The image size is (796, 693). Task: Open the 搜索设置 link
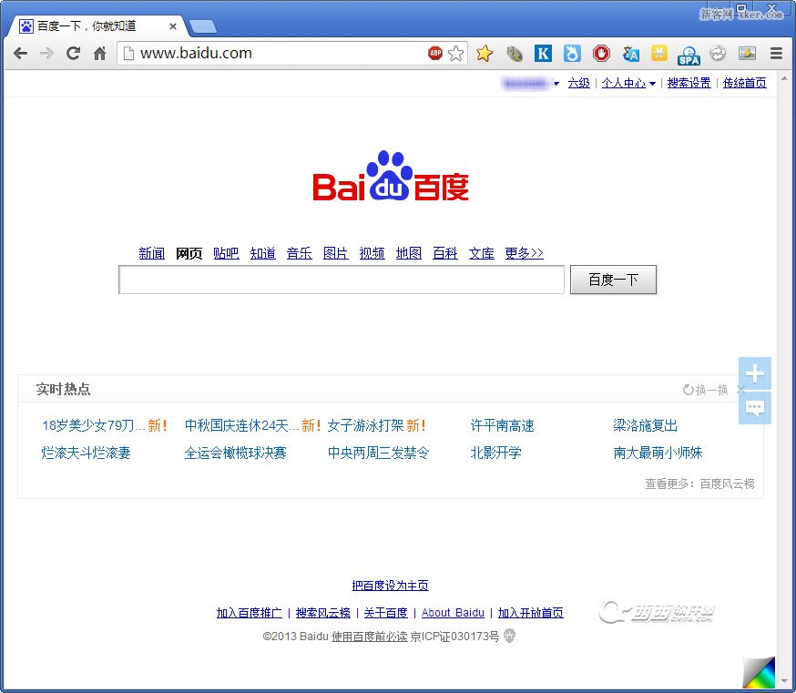[x=689, y=83]
